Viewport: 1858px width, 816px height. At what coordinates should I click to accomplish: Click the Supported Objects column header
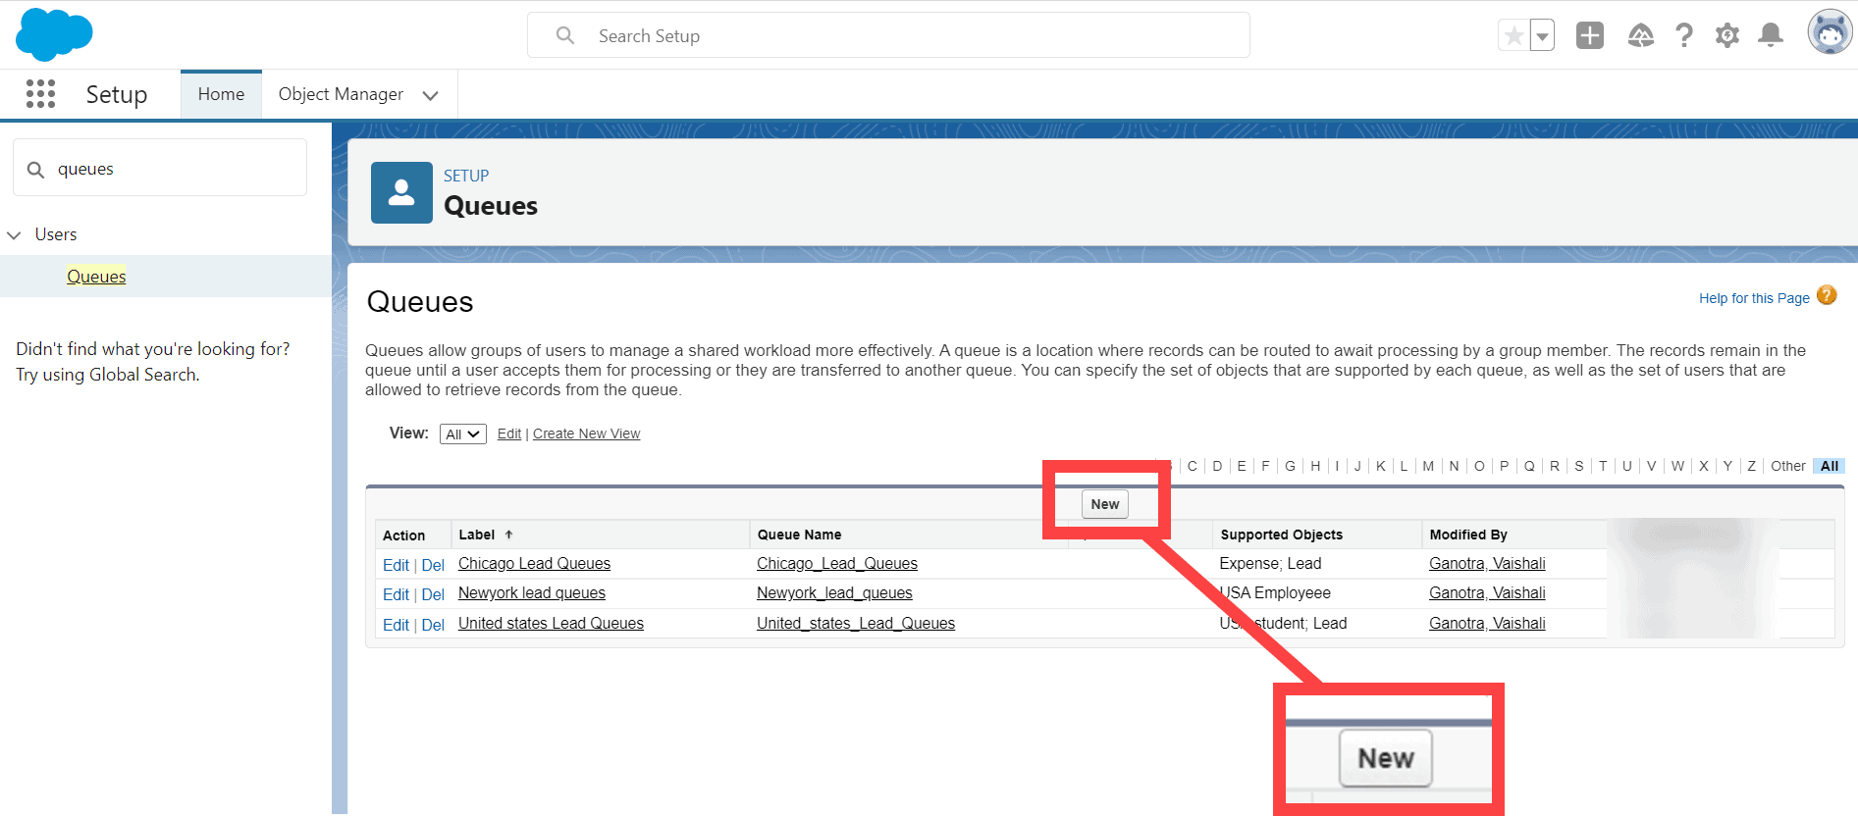pos(1281,535)
